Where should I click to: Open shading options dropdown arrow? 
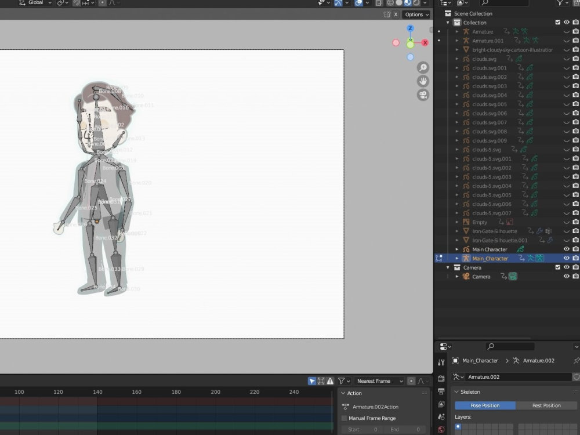(425, 3)
